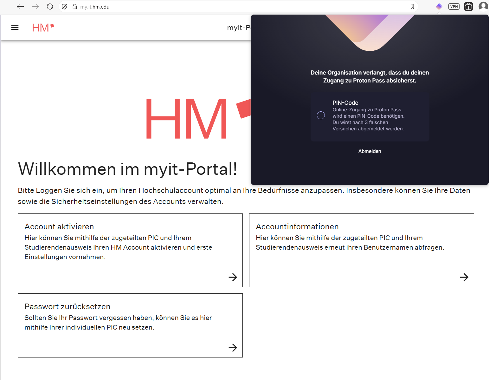Click the arrow on Accountinformationen card
Screen dimensions: 489x380
(464, 277)
